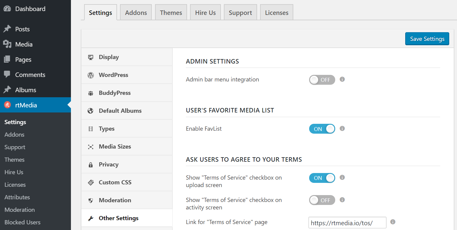Viewport: 457px width, 230px height.
Task: Click the WordPress logo icon beside WordPress settings
Action: pyautogui.click(x=91, y=75)
